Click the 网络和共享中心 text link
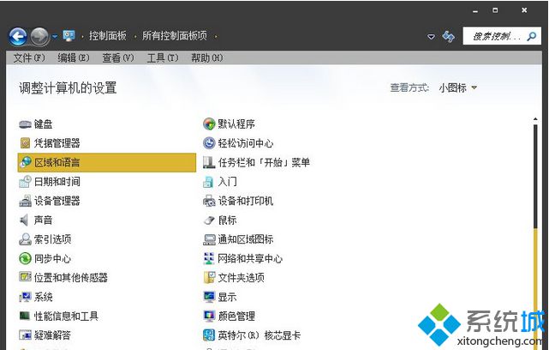 pyautogui.click(x=250, y=259)
